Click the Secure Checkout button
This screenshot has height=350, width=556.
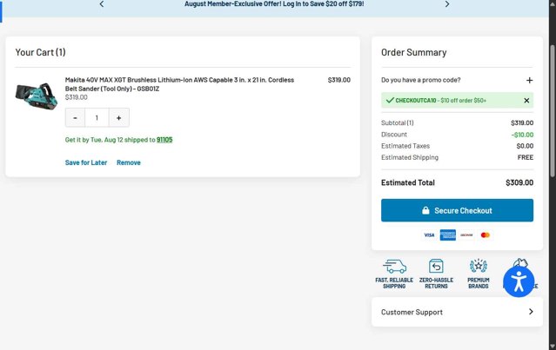(457, 210)
